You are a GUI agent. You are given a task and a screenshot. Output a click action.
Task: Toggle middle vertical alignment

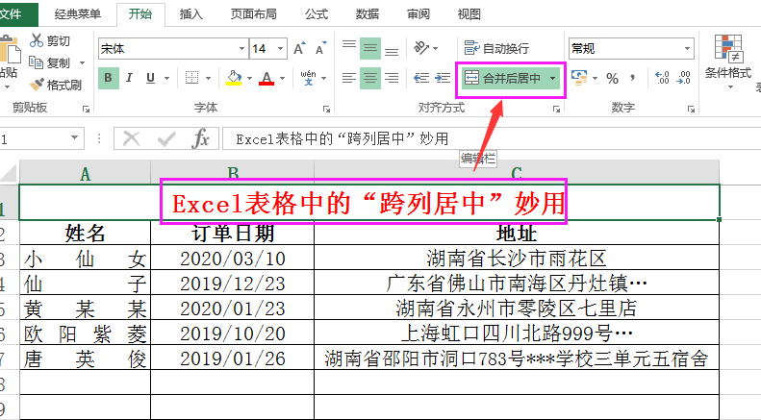370,48
